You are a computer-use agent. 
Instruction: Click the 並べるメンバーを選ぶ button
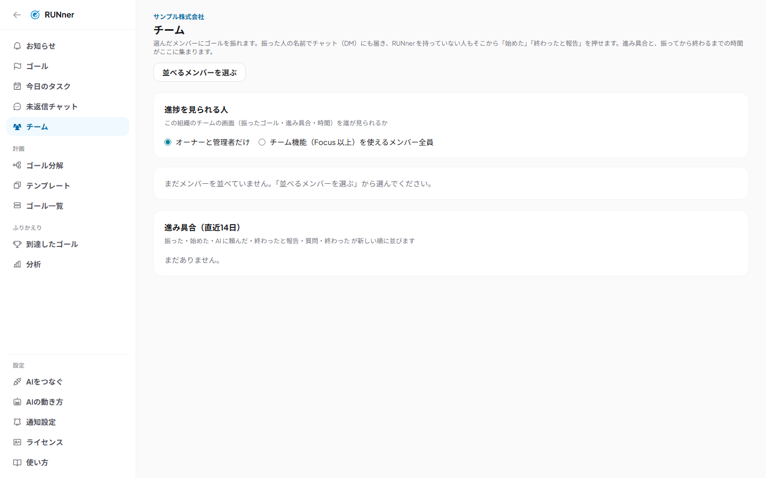point(199,72)
